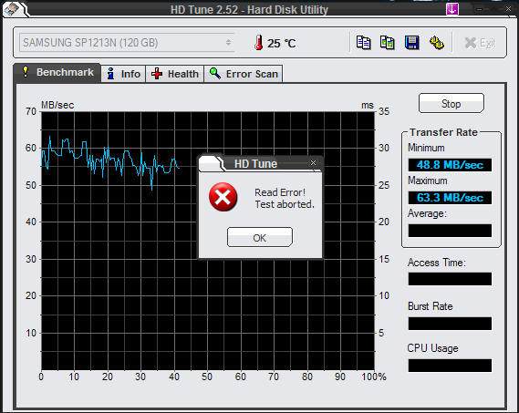Click the copy text to clipboard icon
519x413 pixels.
pos(363,43)
